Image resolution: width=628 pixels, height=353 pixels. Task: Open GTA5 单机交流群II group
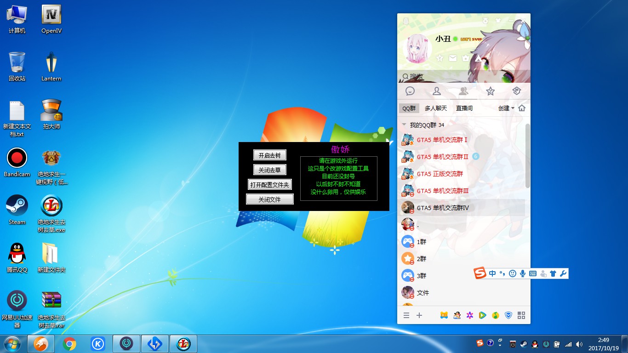(x=462, y=157)
